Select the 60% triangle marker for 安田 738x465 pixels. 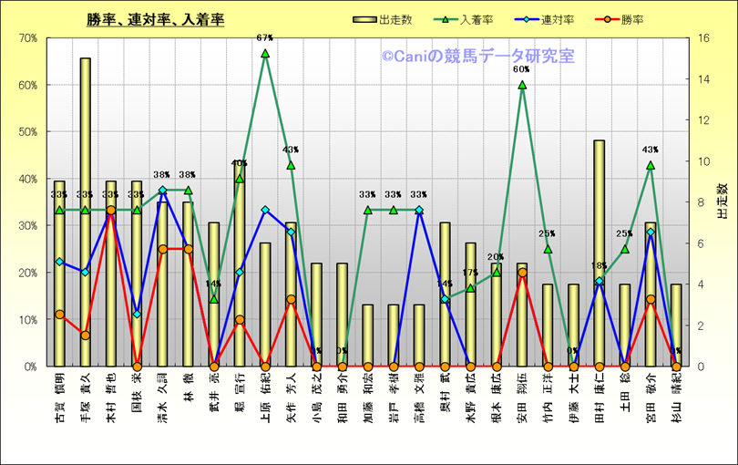522,85
